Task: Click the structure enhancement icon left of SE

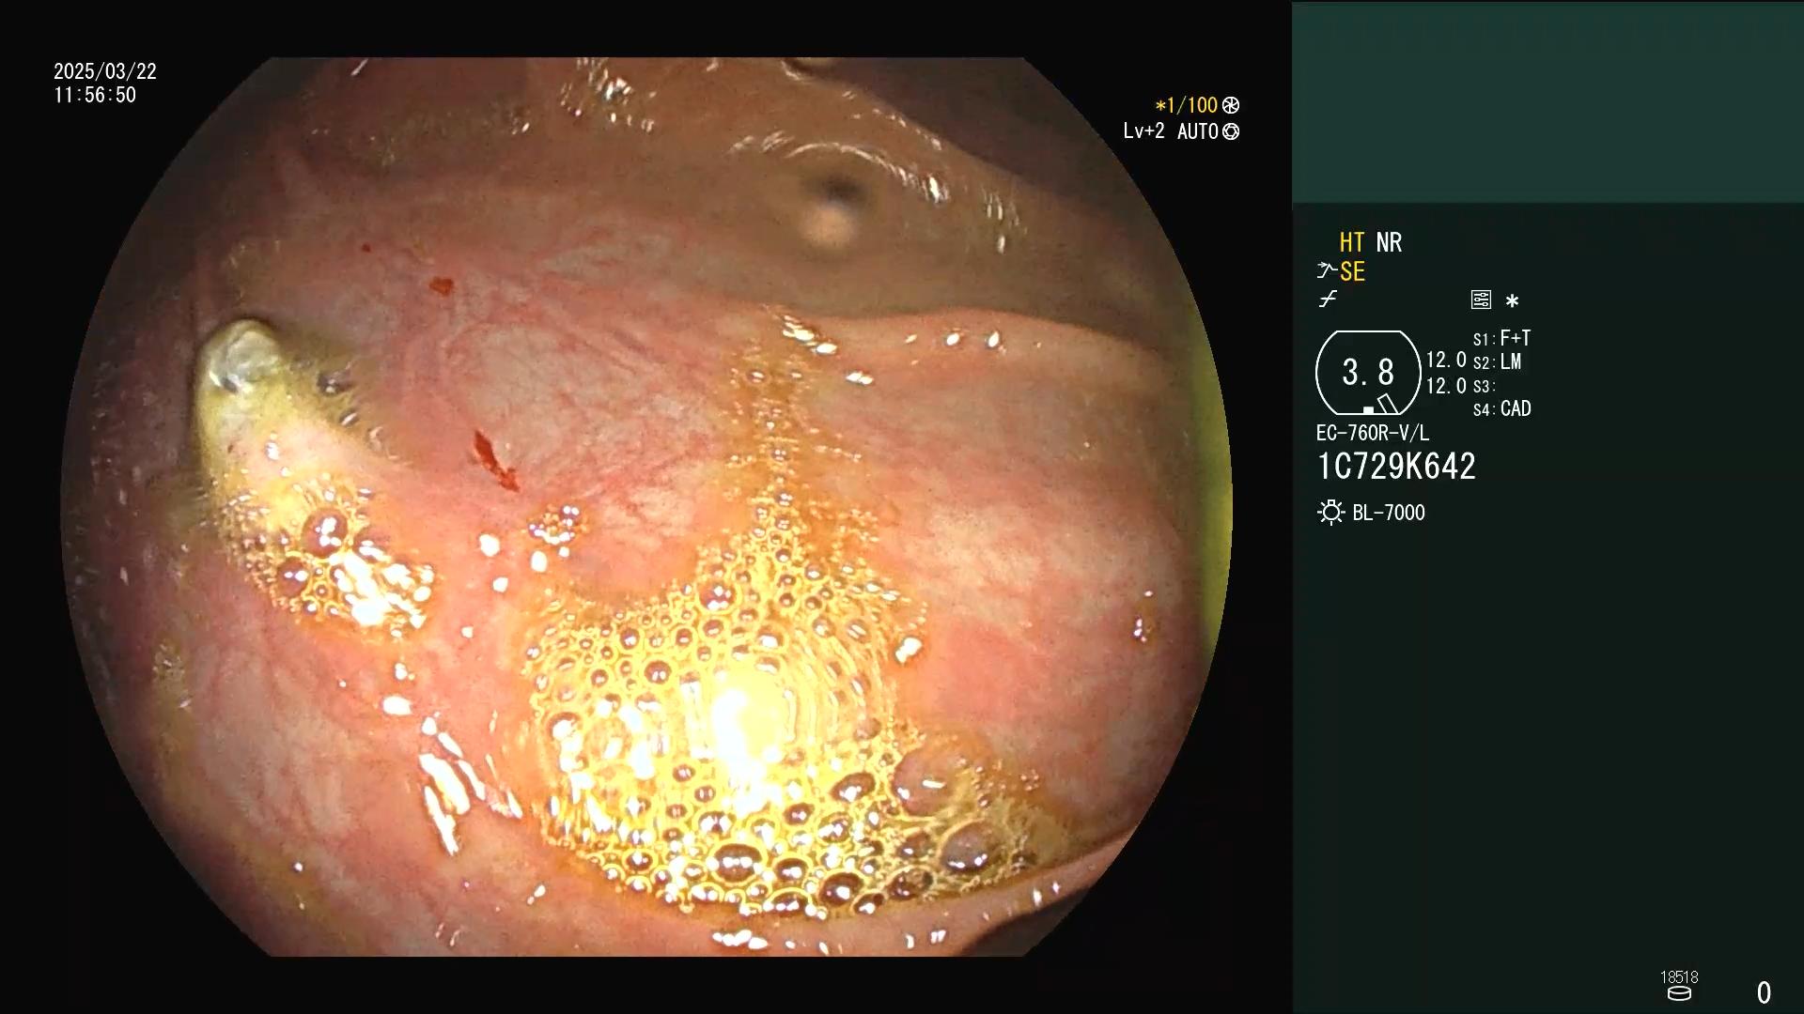Action: point(1326,271)
